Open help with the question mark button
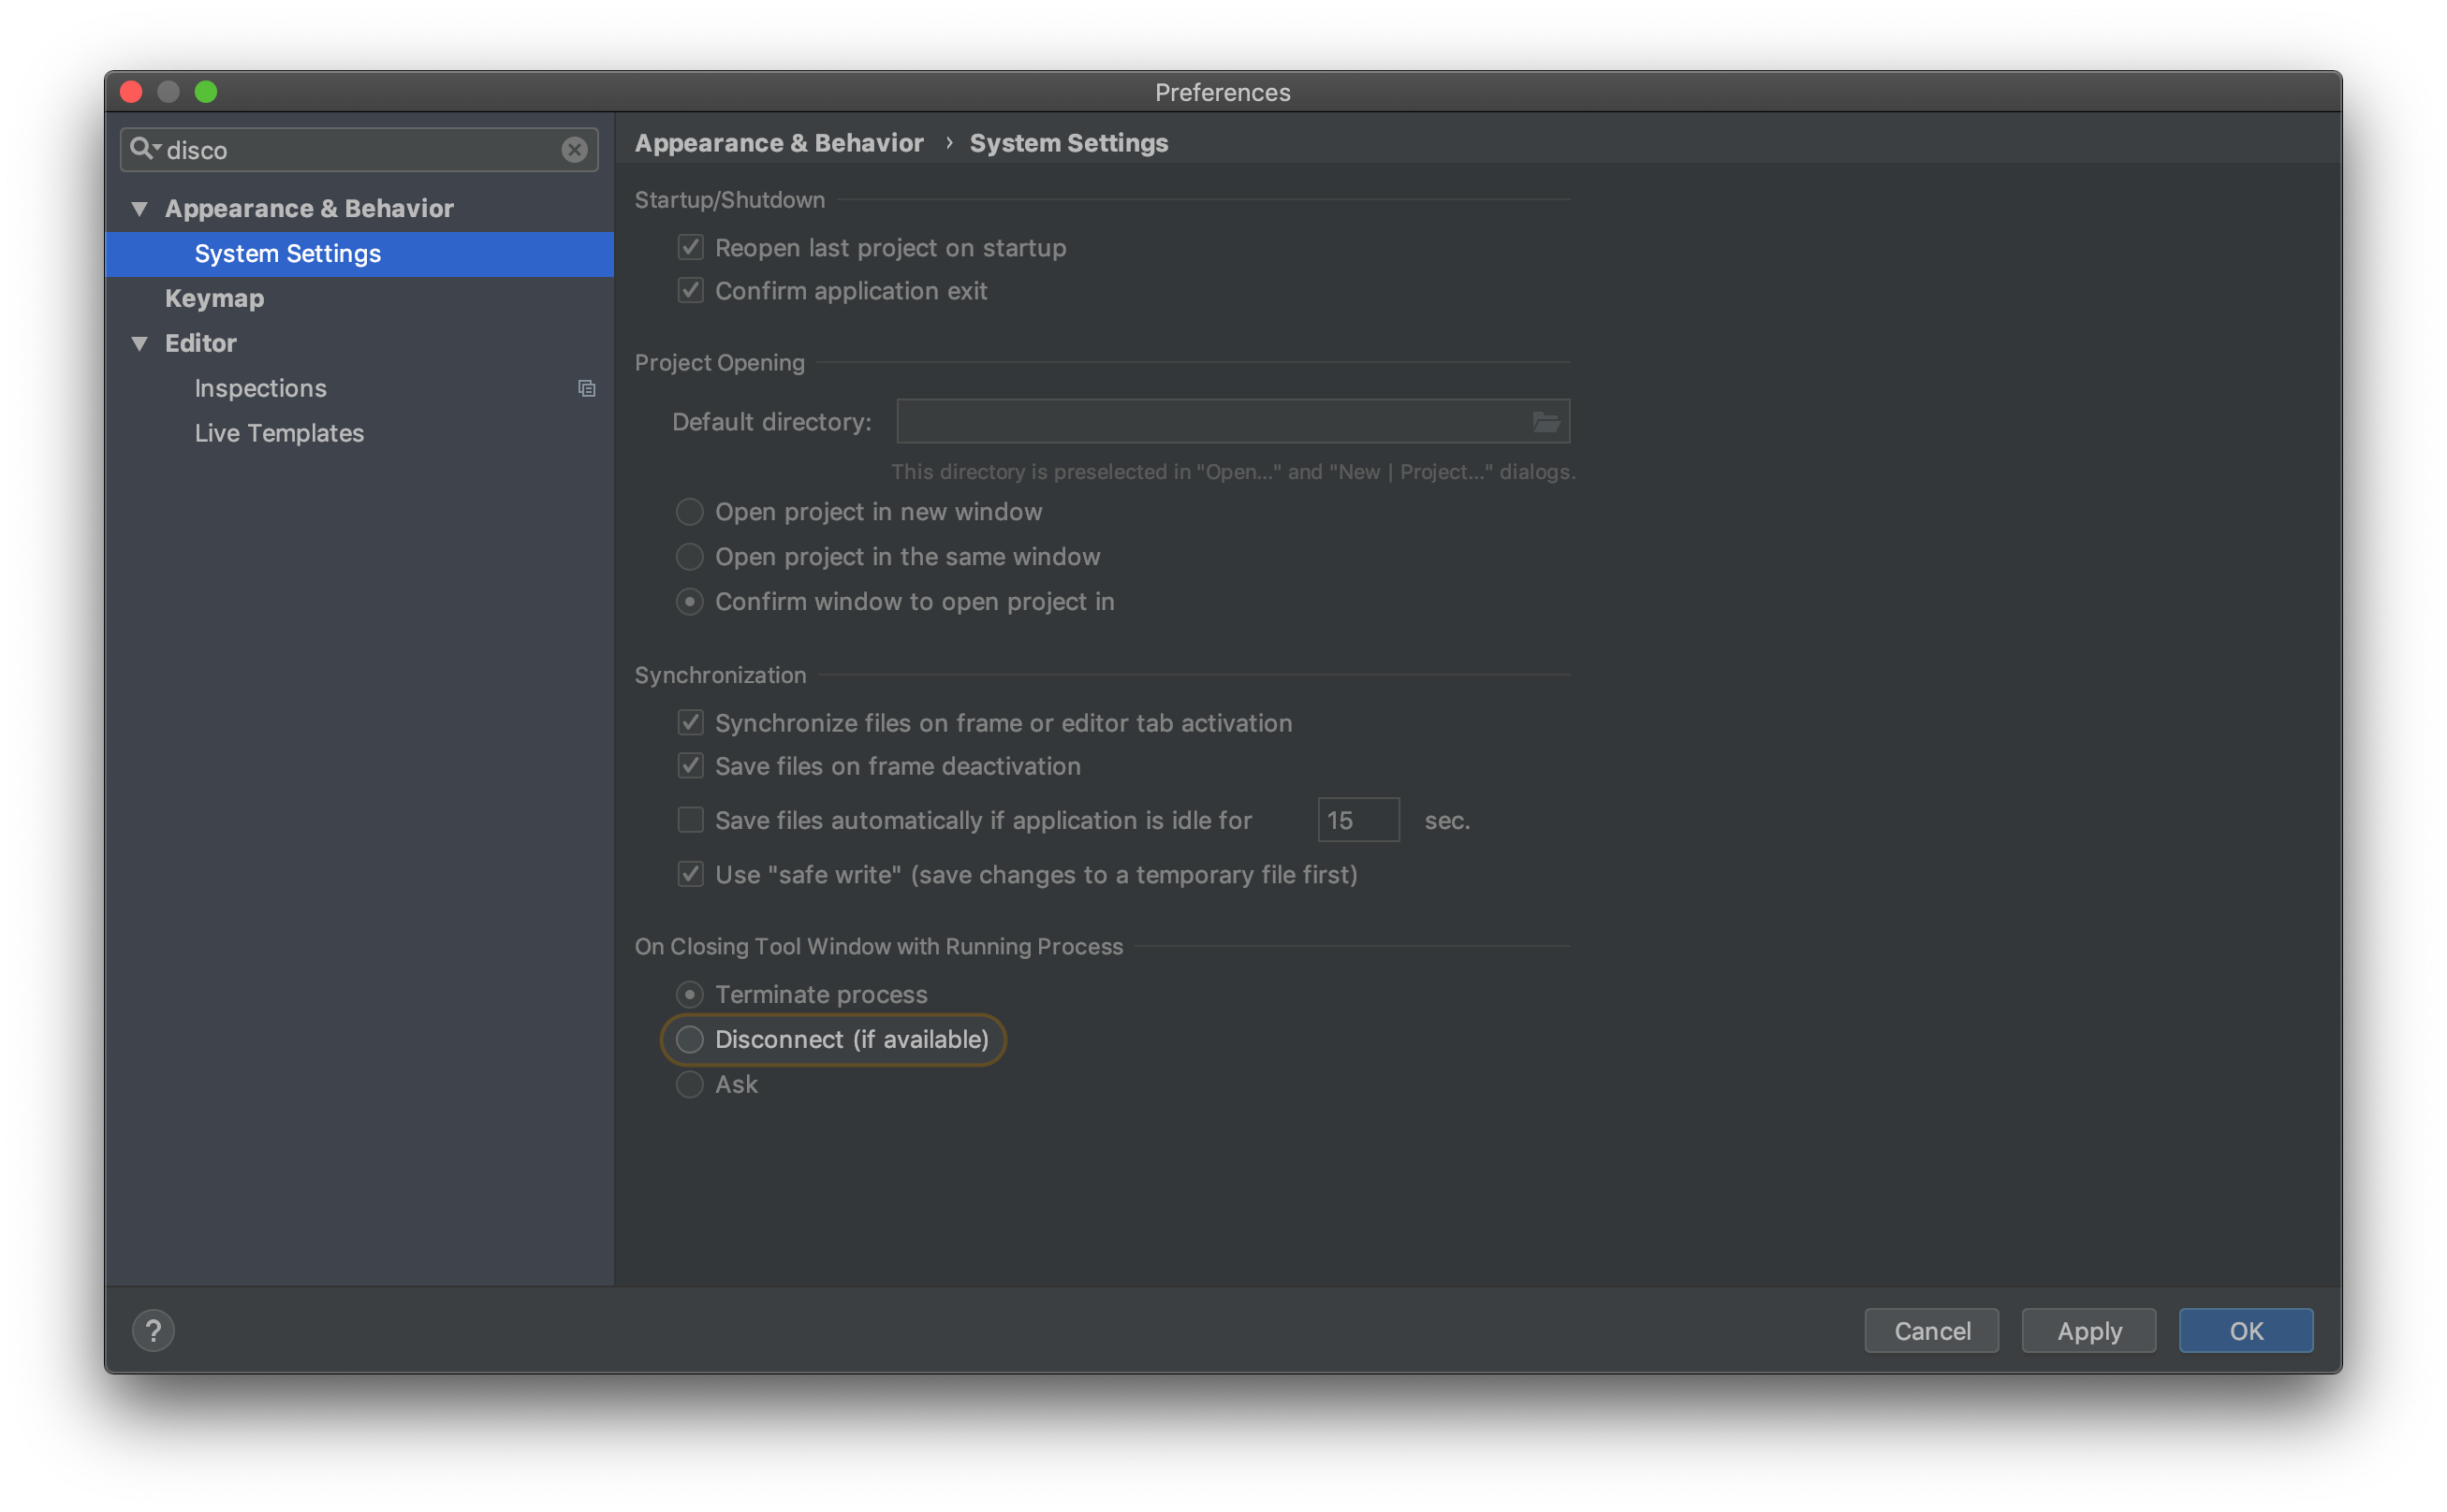 coord(154,1330)
